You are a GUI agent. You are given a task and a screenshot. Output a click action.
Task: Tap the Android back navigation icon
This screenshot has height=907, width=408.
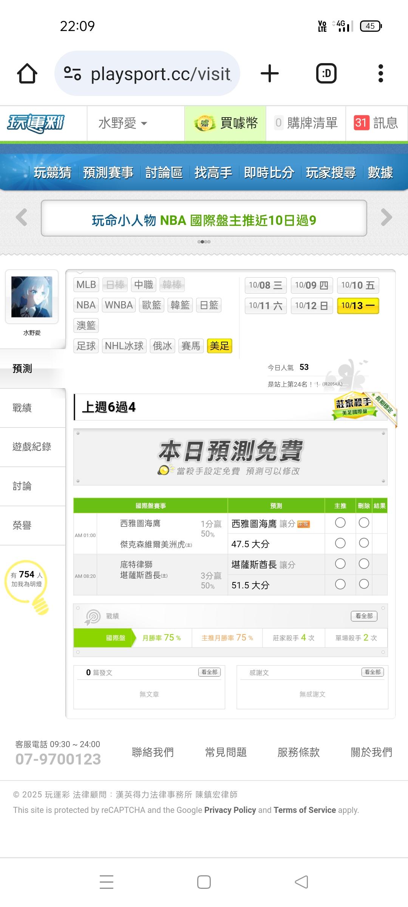click(301, 882)
